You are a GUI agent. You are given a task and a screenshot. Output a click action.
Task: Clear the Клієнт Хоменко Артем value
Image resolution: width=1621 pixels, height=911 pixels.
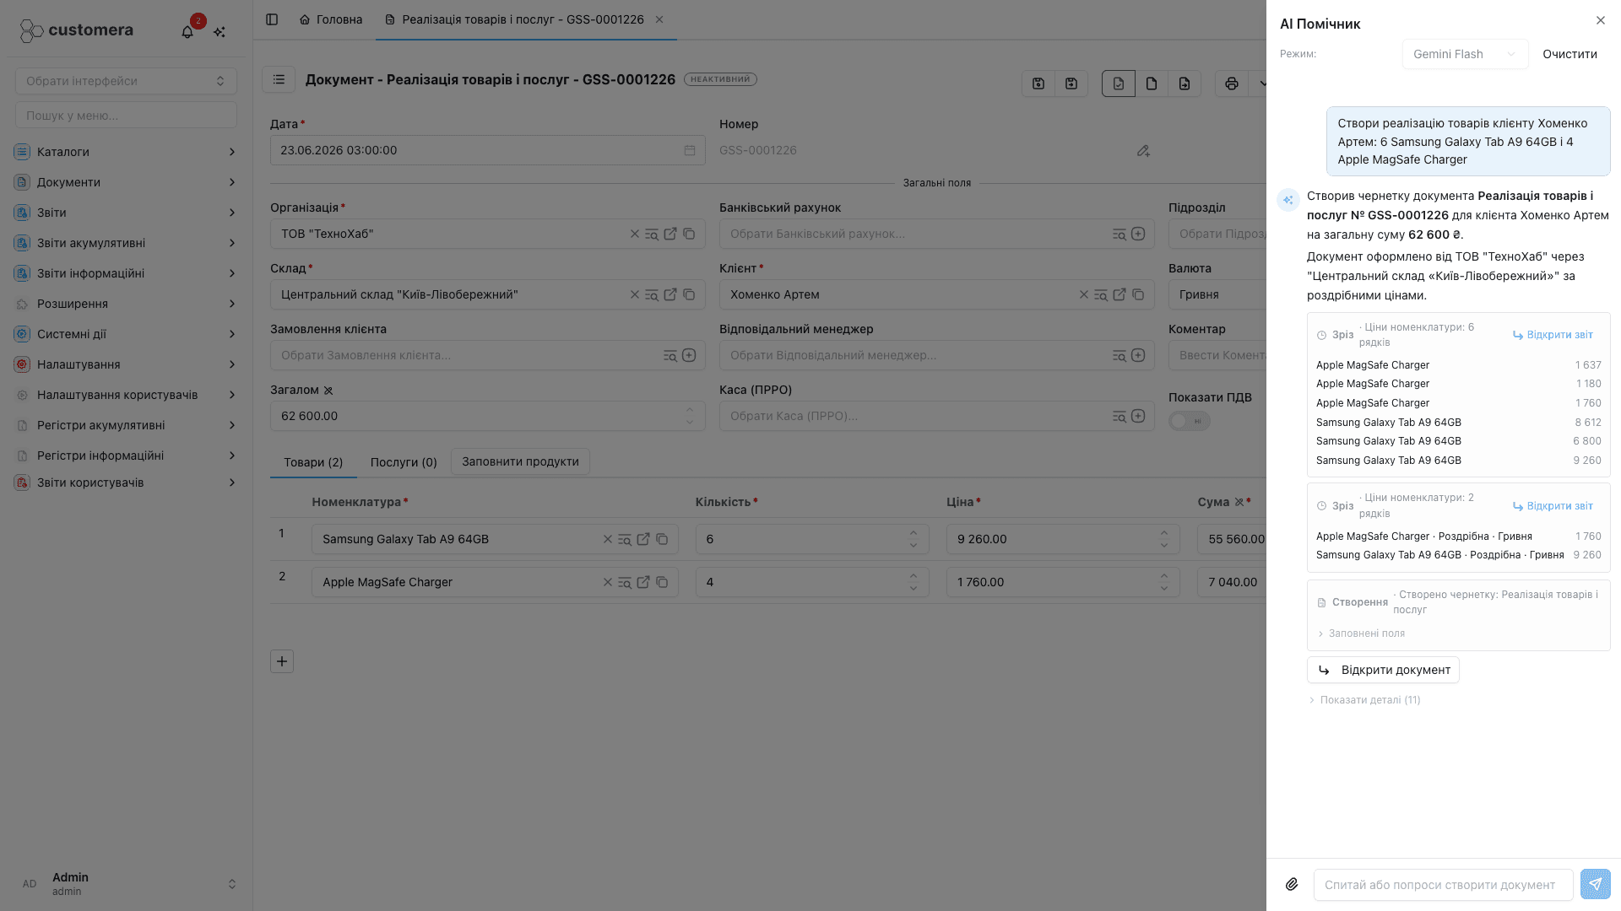click(1084, 294)
